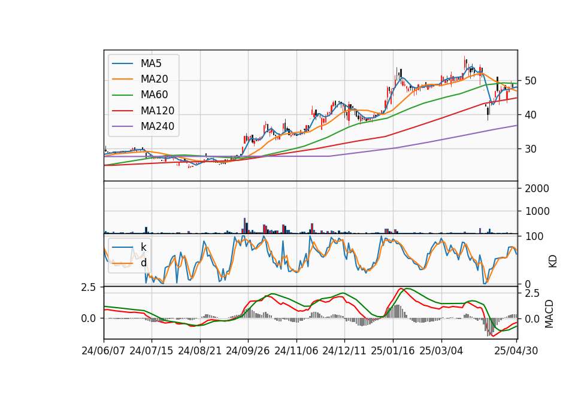Click the MA5 legend label
Viewport: 575px width, 413px height.
coord(151,63)
